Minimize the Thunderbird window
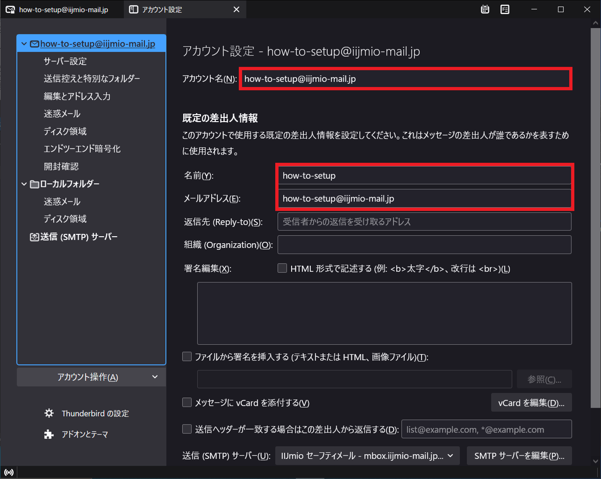 [534, 9]
